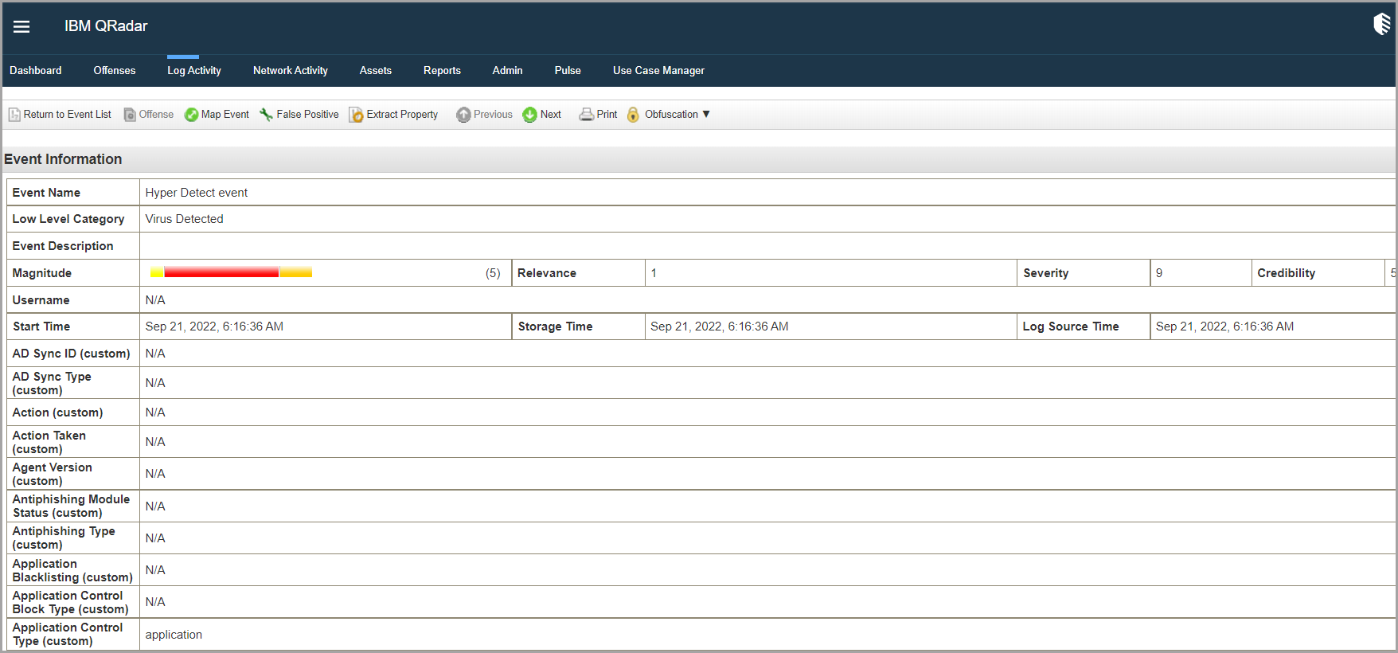Click the Hyper Detect event name value
Viewport: 1398px width, 653px height.
coord(196,193)
